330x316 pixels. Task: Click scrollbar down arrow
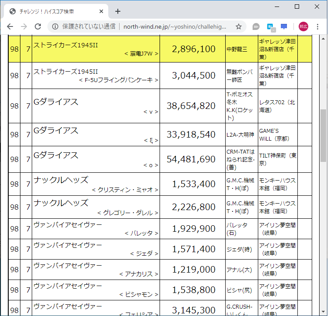pyautogui.click(x=323, y=312)
